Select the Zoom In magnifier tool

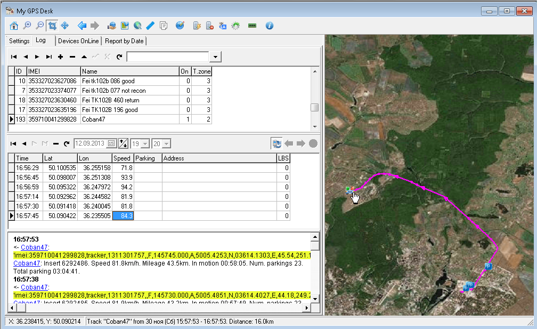27,26
